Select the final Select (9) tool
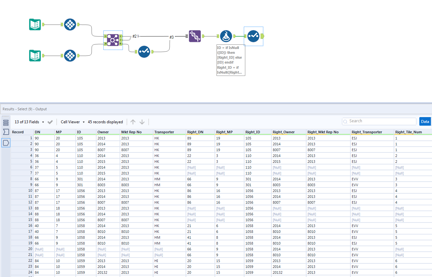The image size is (432, 277). click(x=254, y=36)
